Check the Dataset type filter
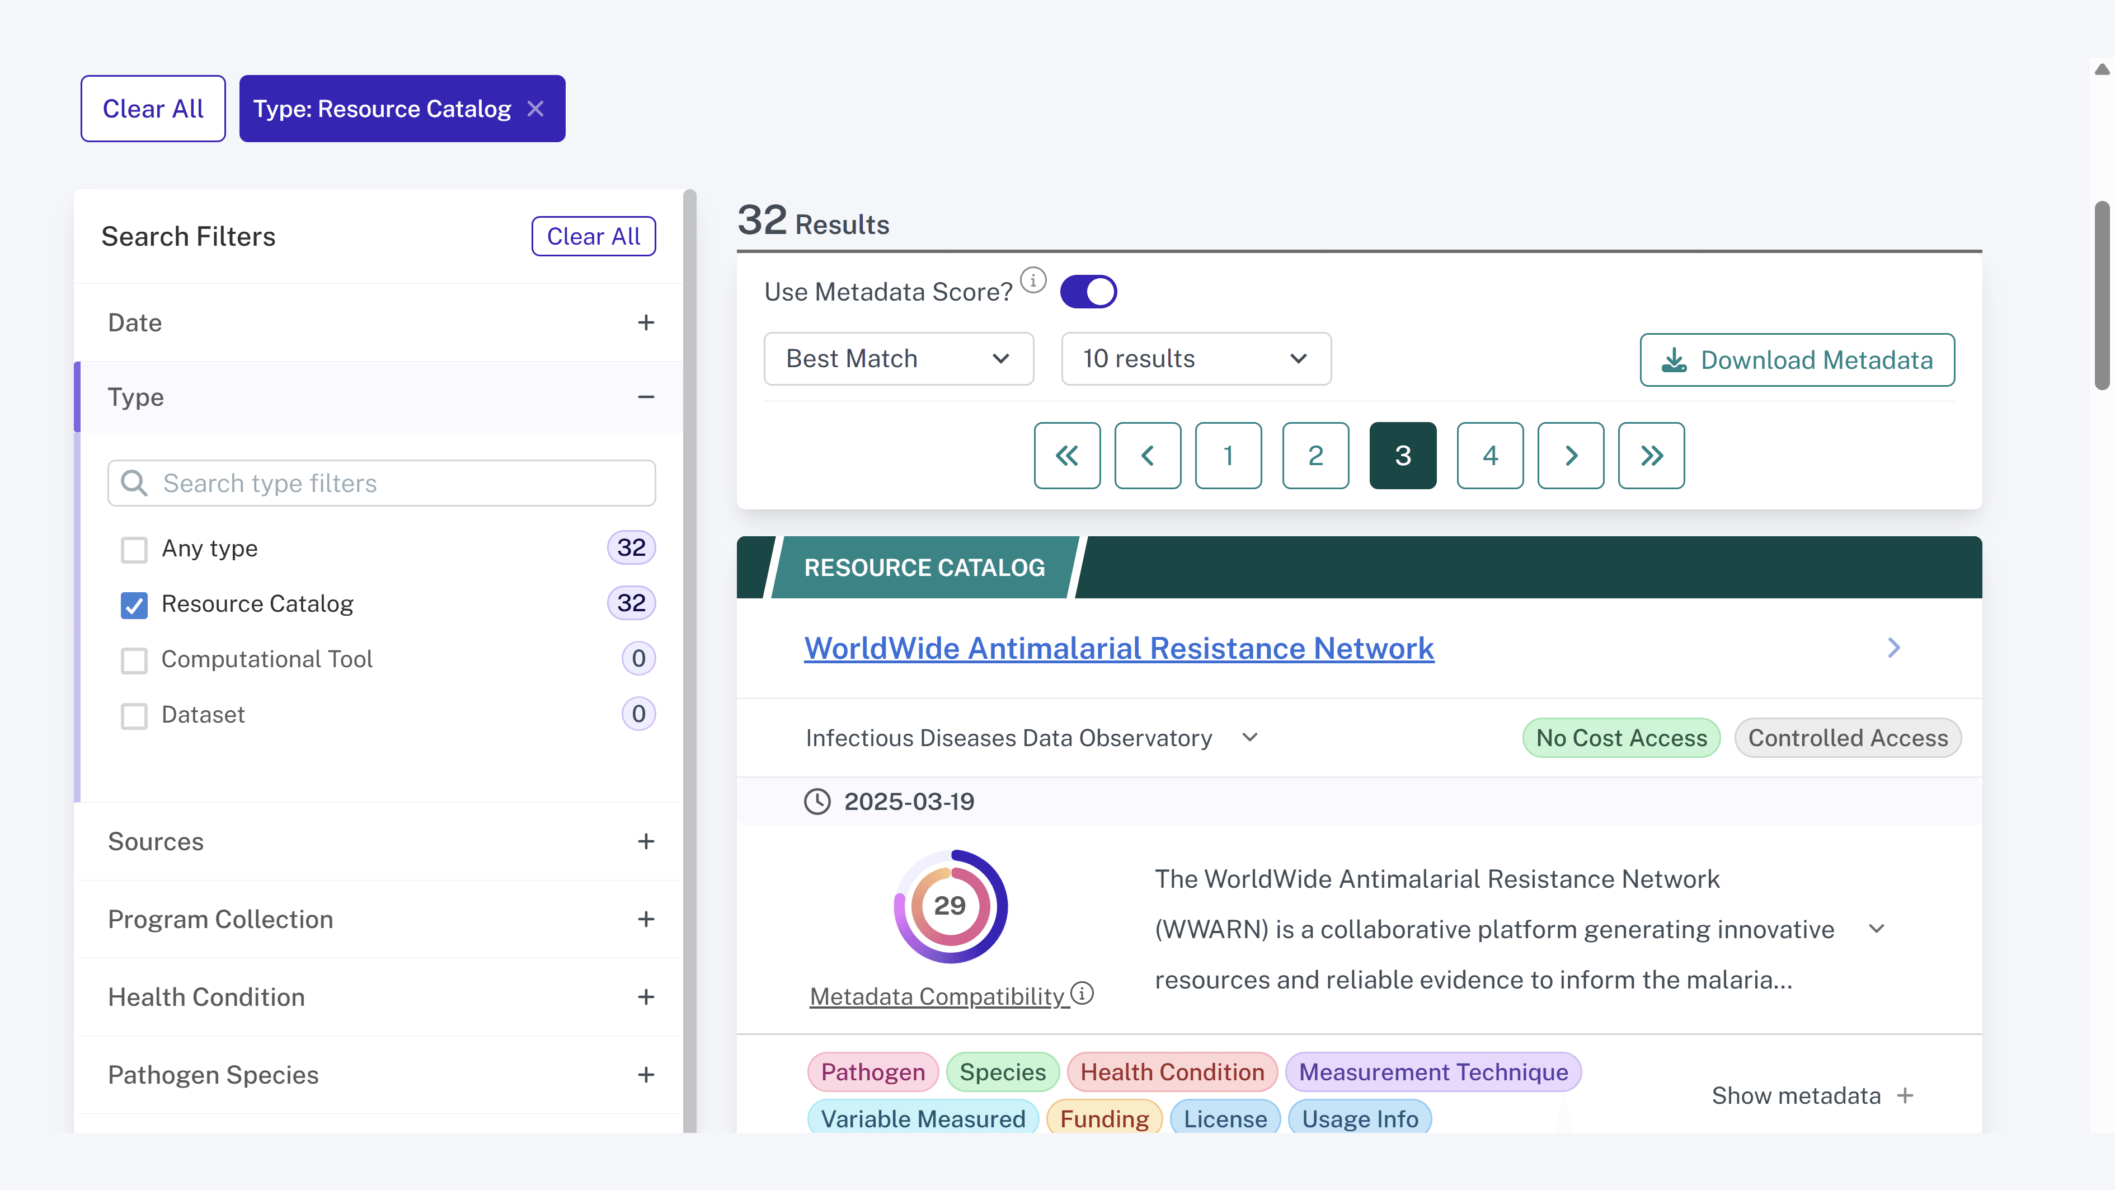Image resolution: width=2115 pixels, height=1190 pixels. click(x=134, y=716)
